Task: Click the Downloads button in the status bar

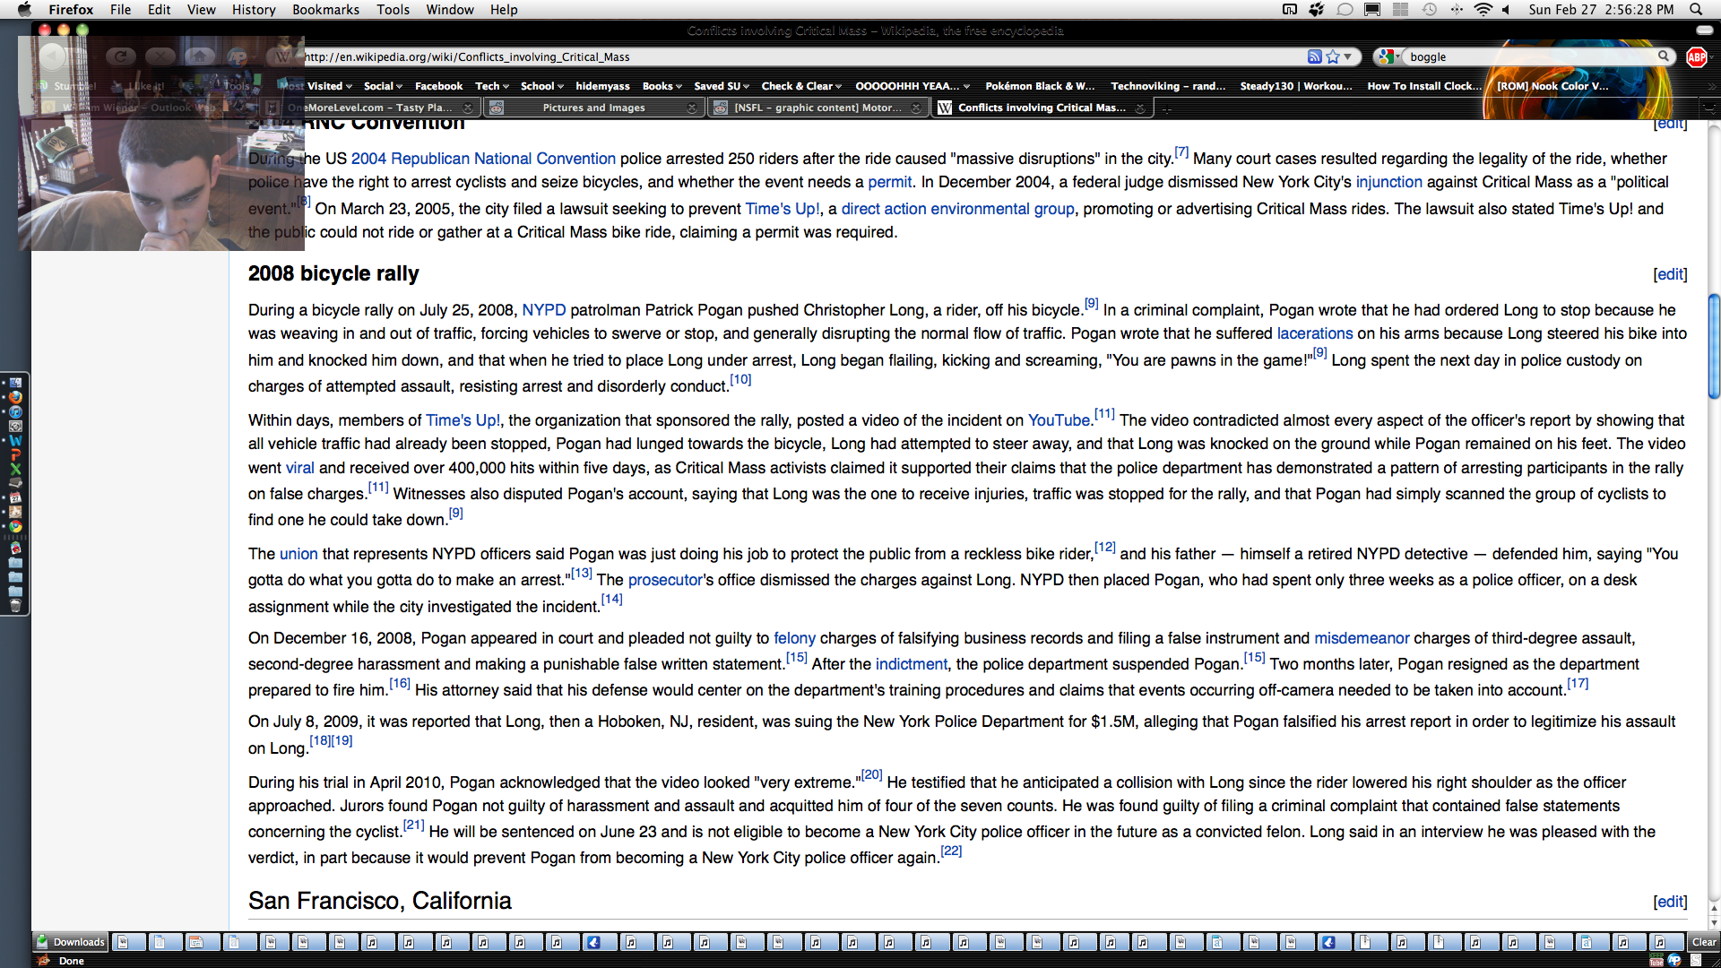Action: click(71, 942)
